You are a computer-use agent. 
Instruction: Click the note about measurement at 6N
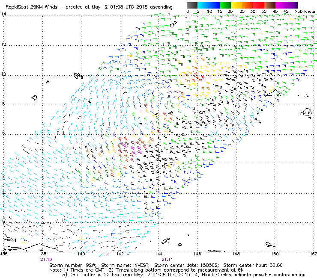[176, 270]
